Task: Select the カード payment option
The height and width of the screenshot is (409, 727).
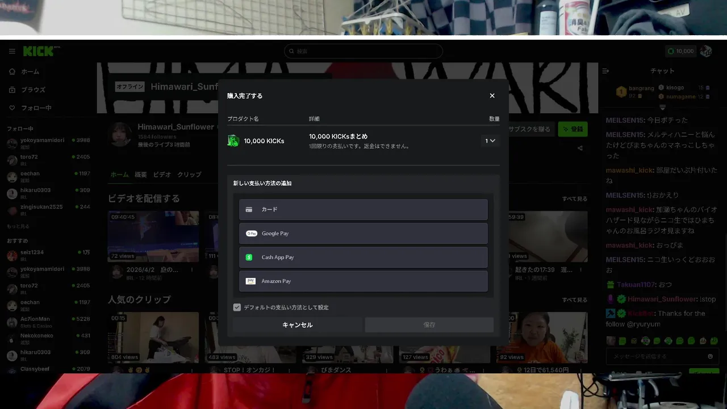Action: 363,210
